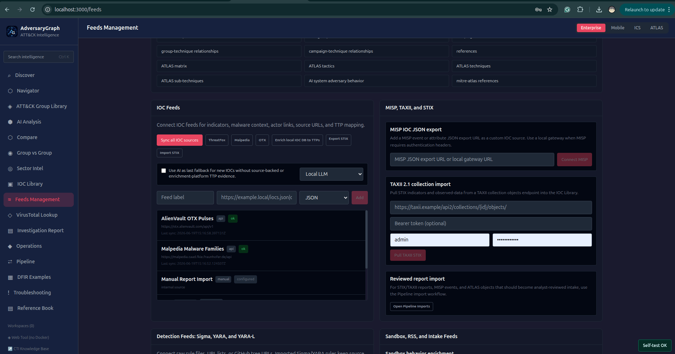Focus the IOC feed URL input
This screenshot has height=354, width=675.
(257, 198)
